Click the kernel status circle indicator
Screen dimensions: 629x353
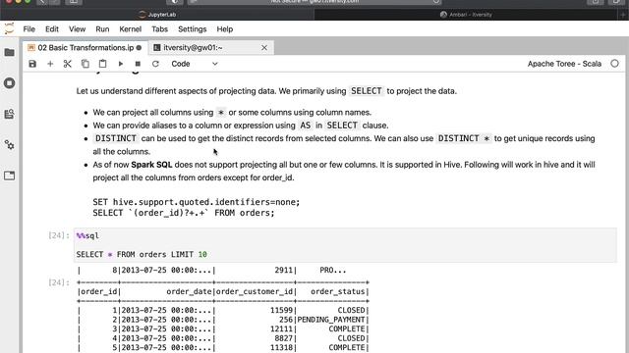pos(614,64)
